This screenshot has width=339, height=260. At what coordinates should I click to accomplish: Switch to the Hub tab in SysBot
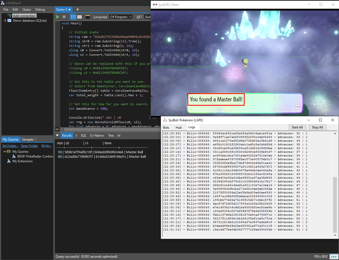coord(179,127)
